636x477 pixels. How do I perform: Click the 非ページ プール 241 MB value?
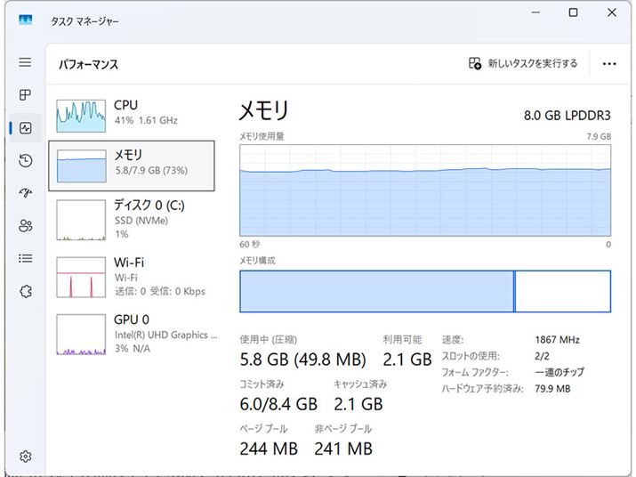[343, 449]
